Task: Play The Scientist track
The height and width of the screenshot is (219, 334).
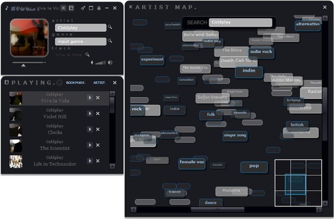Action: (90, 145)
